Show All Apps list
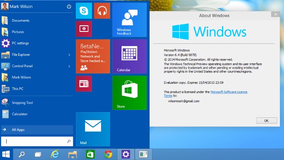 (37, 129)
